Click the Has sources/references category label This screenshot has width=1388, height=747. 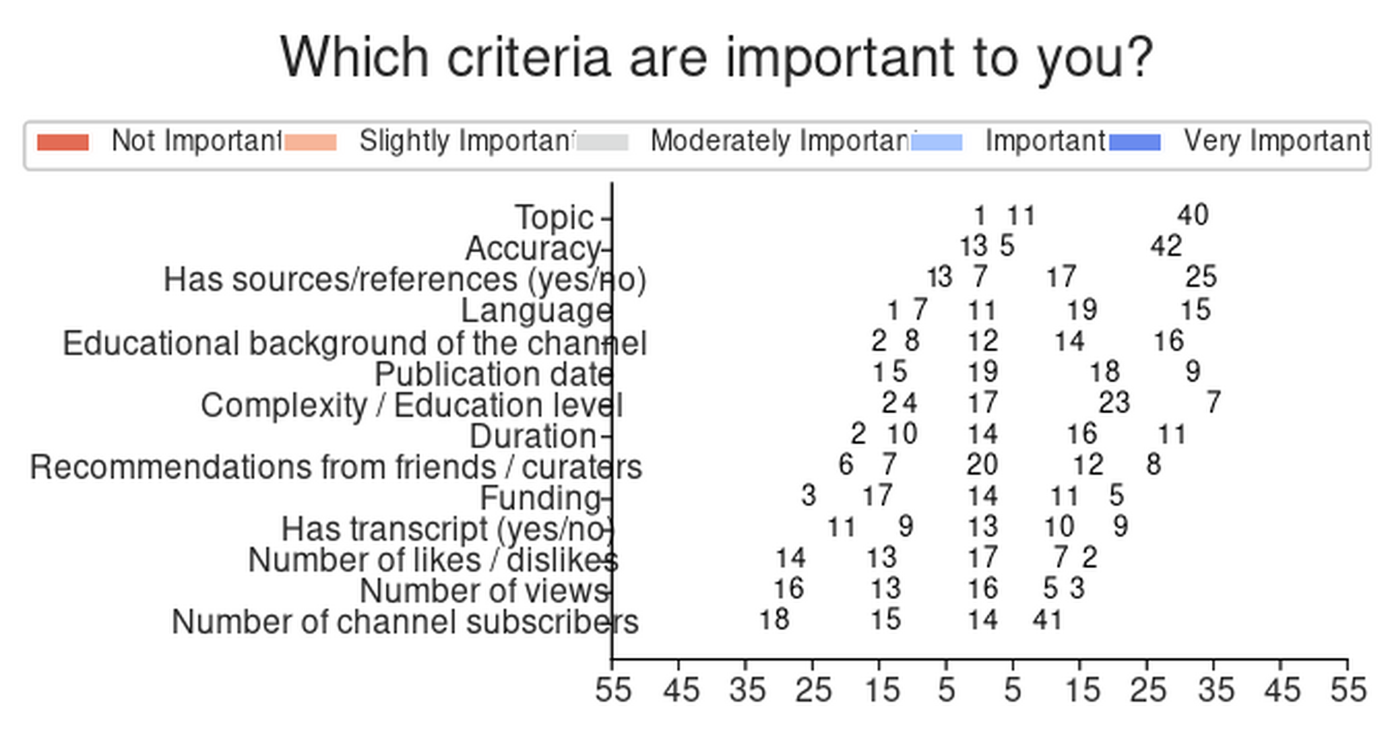[x=404, y=280]
